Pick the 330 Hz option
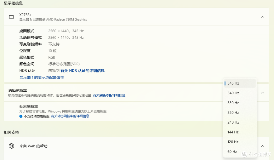The width and height of the screenshot is (274, 160). [x=240, y=103]
